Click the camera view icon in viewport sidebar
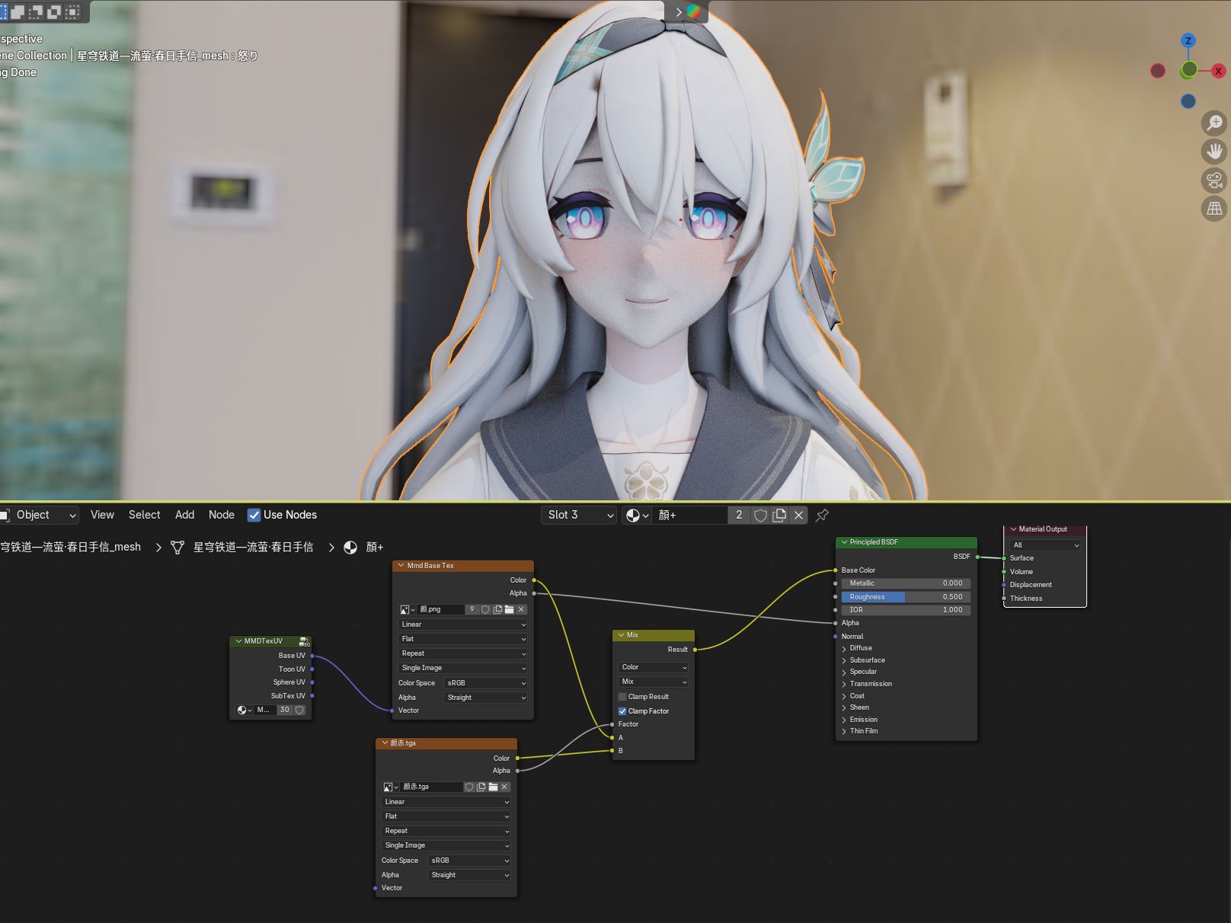 (x=1212, y=180)
